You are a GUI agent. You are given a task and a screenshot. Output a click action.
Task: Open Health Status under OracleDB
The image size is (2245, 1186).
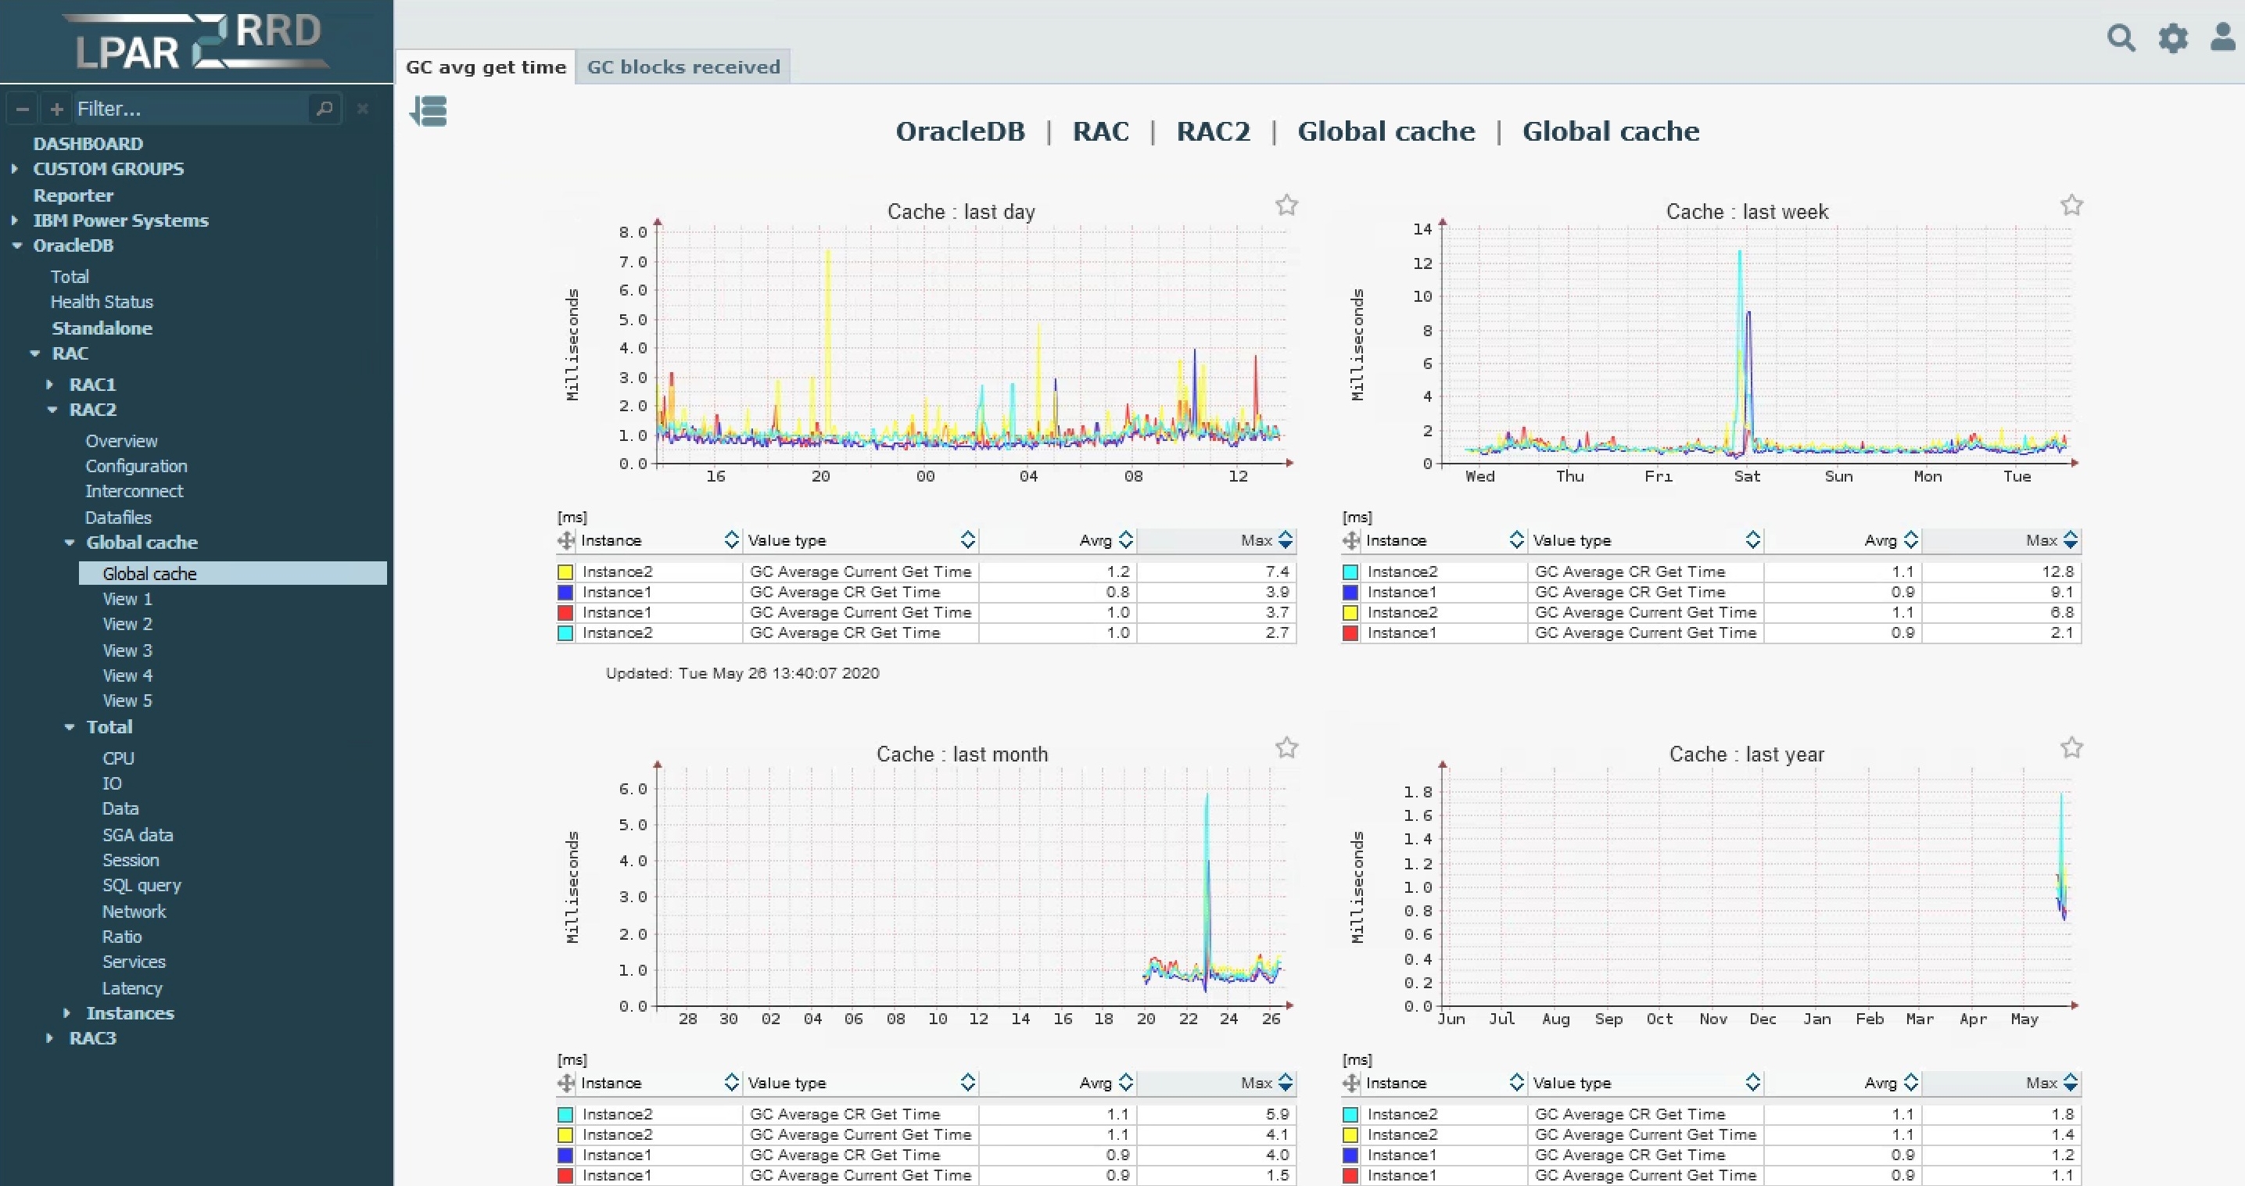(x=102, y=303)
